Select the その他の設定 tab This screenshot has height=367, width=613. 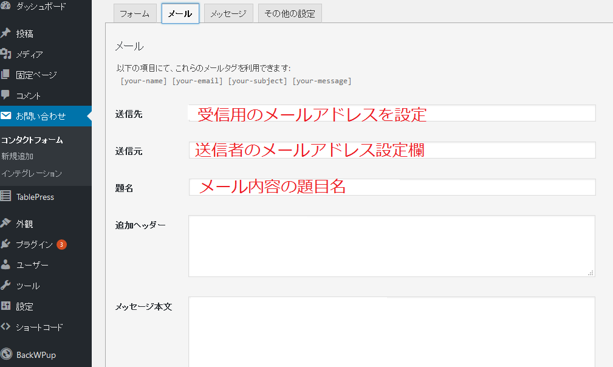pyautogui.click(x=290, y=13)
